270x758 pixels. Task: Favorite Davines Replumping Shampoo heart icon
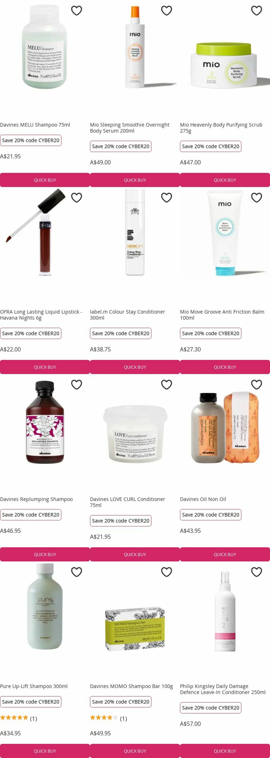click(x=77, y=385)
